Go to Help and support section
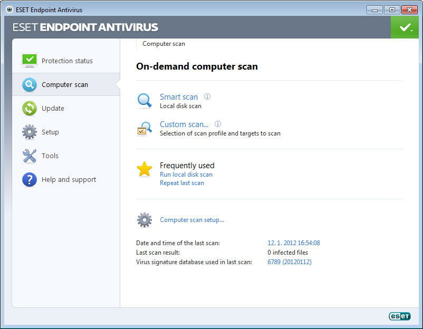The image size is (423, 329). coord(69,180)
